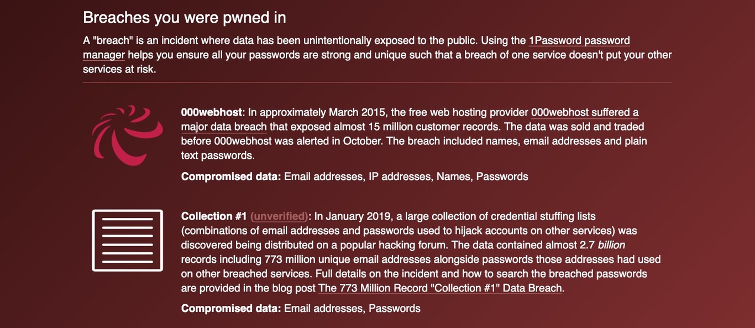
Task: Click "Email addresses" in Collection #1 compromised data
Action: 323,308
